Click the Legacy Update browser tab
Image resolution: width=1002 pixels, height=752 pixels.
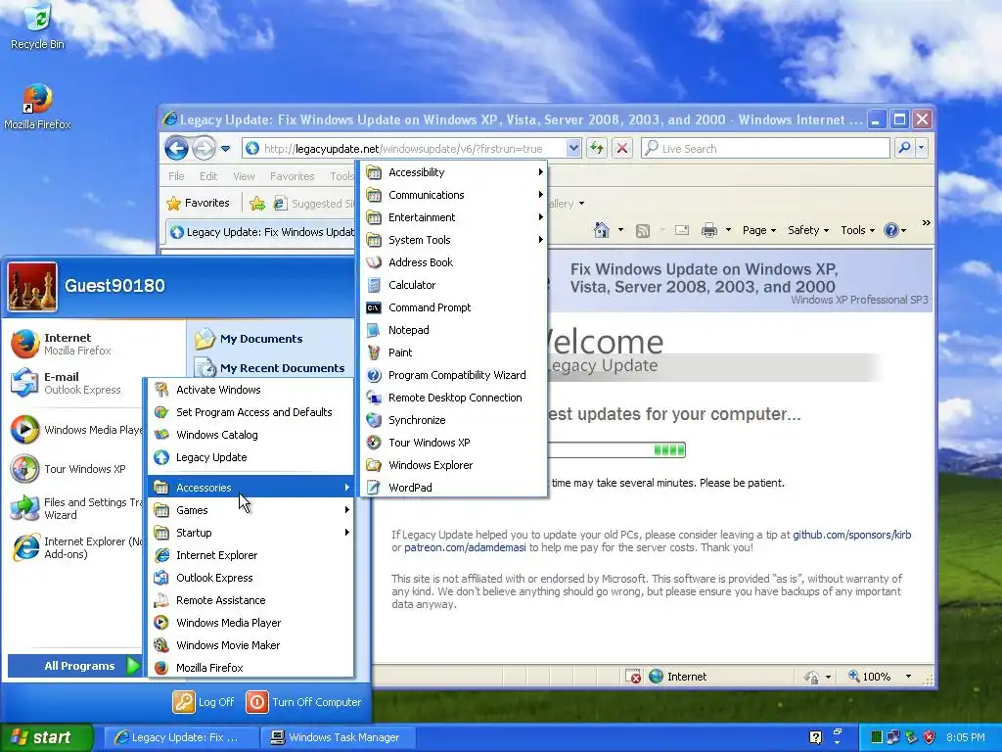coord(261,232)
